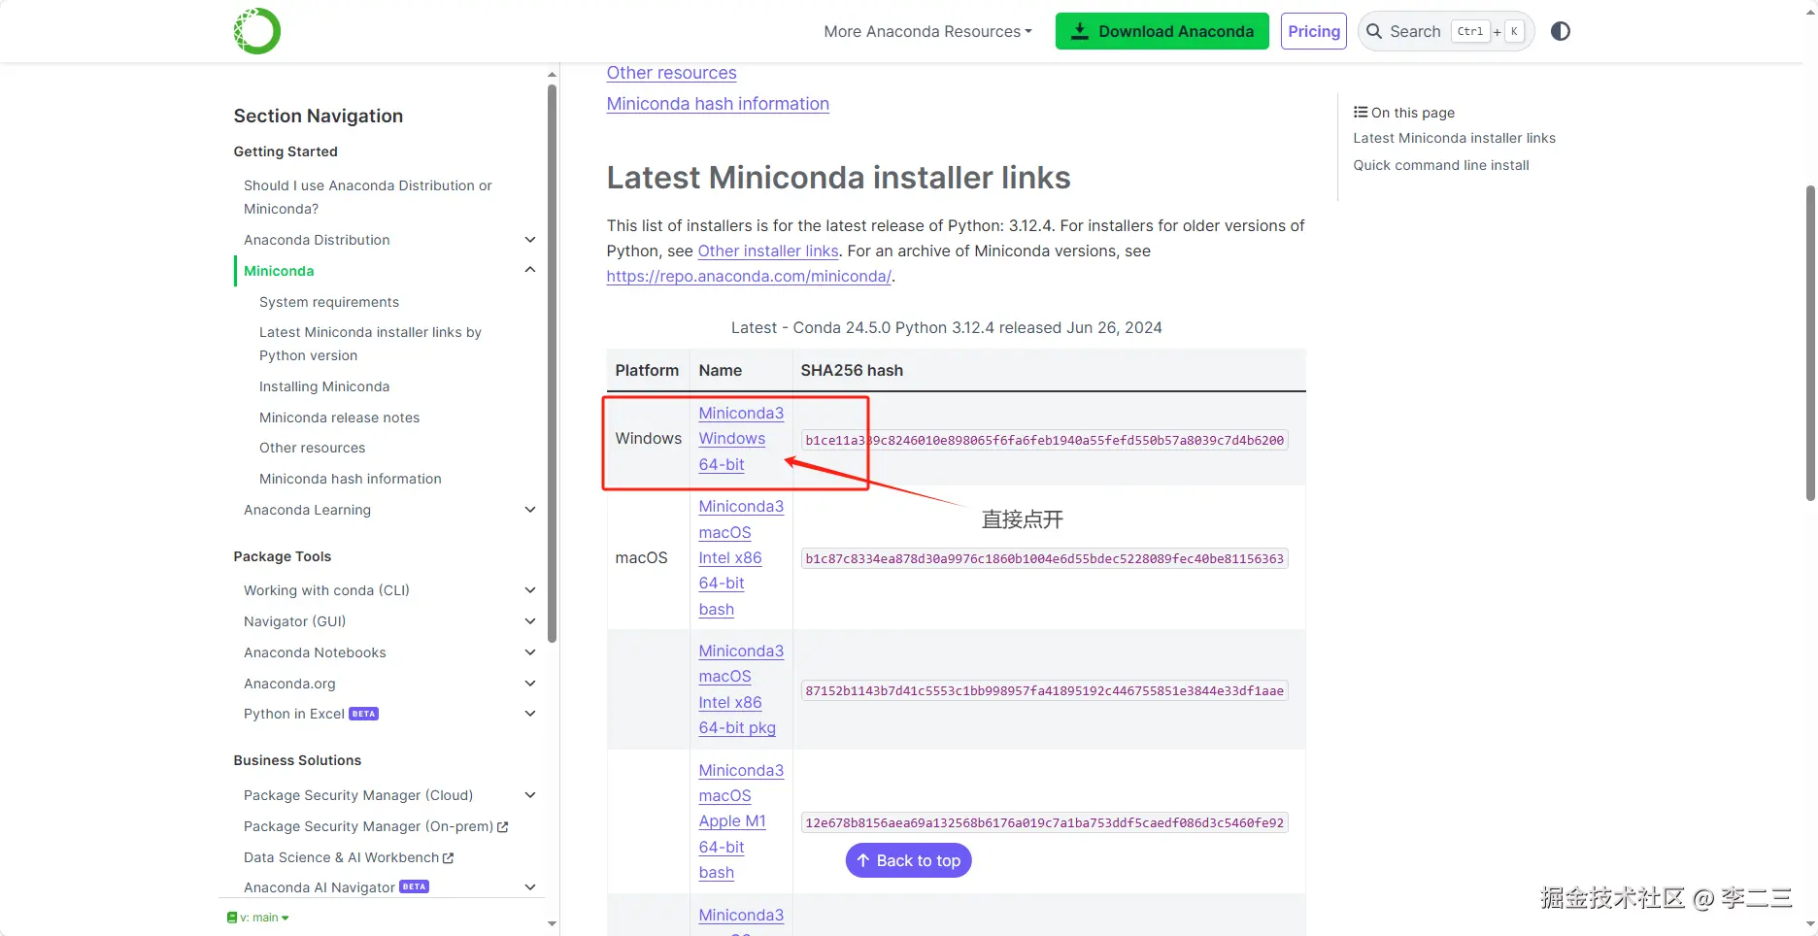
Task: Expand the Anaconda AI Navigator chevron
Action: tap(530, 887)
